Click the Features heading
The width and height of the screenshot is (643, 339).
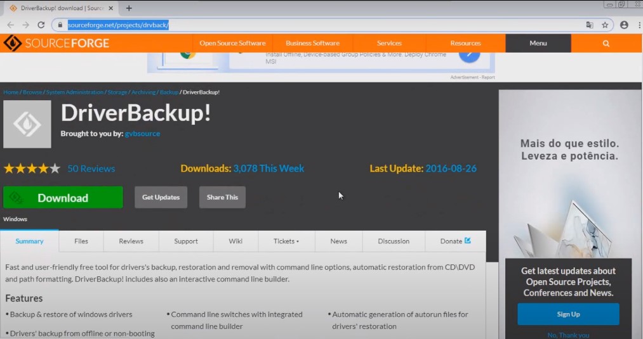(23, 298)
